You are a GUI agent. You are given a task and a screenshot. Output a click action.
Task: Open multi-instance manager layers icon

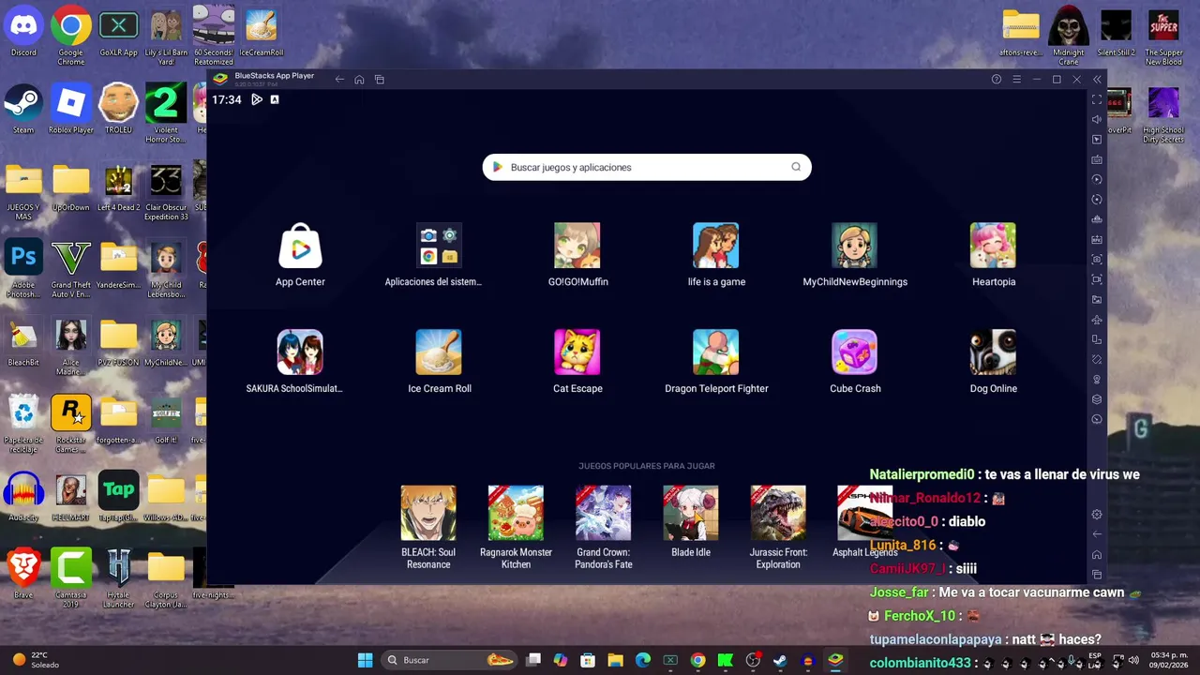(1097, 399)
